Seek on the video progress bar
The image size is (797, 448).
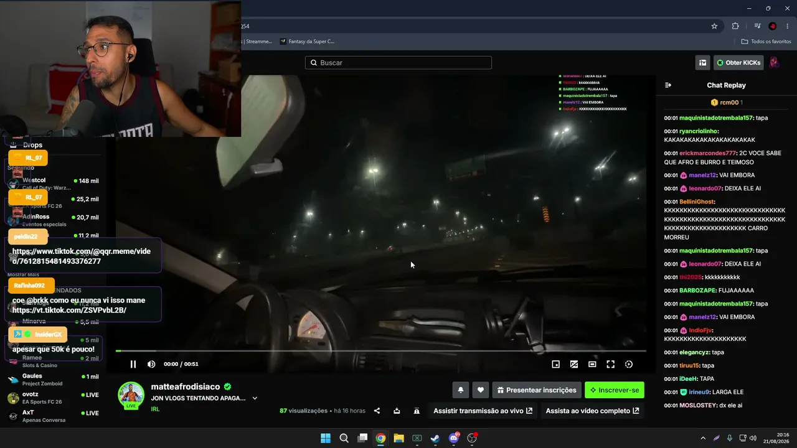[x=380, y=351]
